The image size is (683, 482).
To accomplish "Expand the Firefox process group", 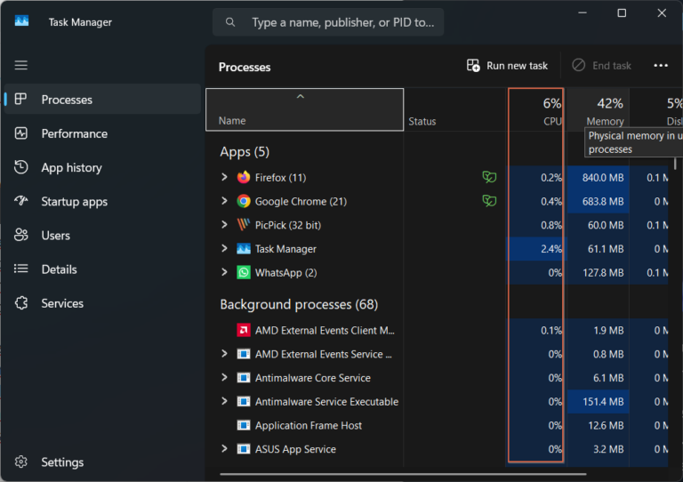I will [225, 178].
